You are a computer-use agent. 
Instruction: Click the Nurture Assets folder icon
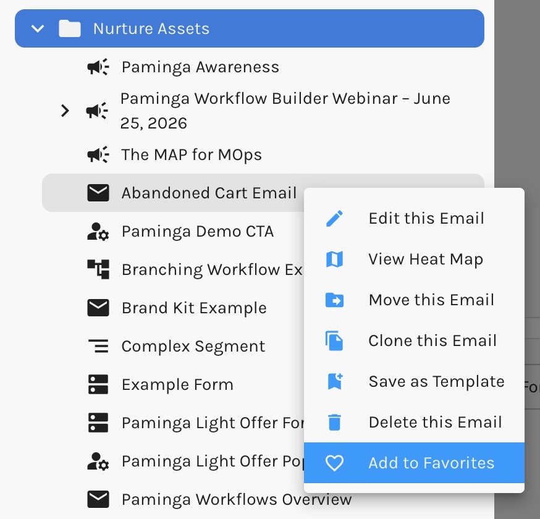point(70,28)
